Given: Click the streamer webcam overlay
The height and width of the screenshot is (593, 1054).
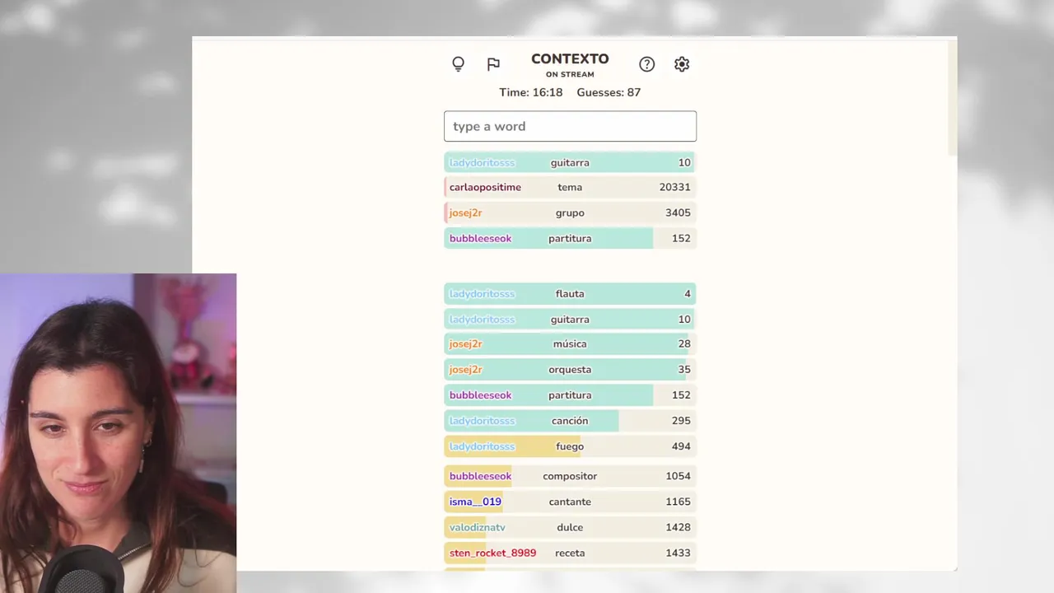Looking at the screenshot, I should (118, 433).
